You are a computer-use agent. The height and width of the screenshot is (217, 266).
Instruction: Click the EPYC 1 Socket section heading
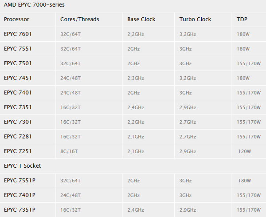(22, 166)
